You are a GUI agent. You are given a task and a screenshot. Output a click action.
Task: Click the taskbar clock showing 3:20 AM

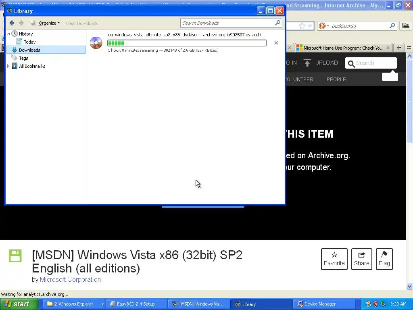pos(398,304)
